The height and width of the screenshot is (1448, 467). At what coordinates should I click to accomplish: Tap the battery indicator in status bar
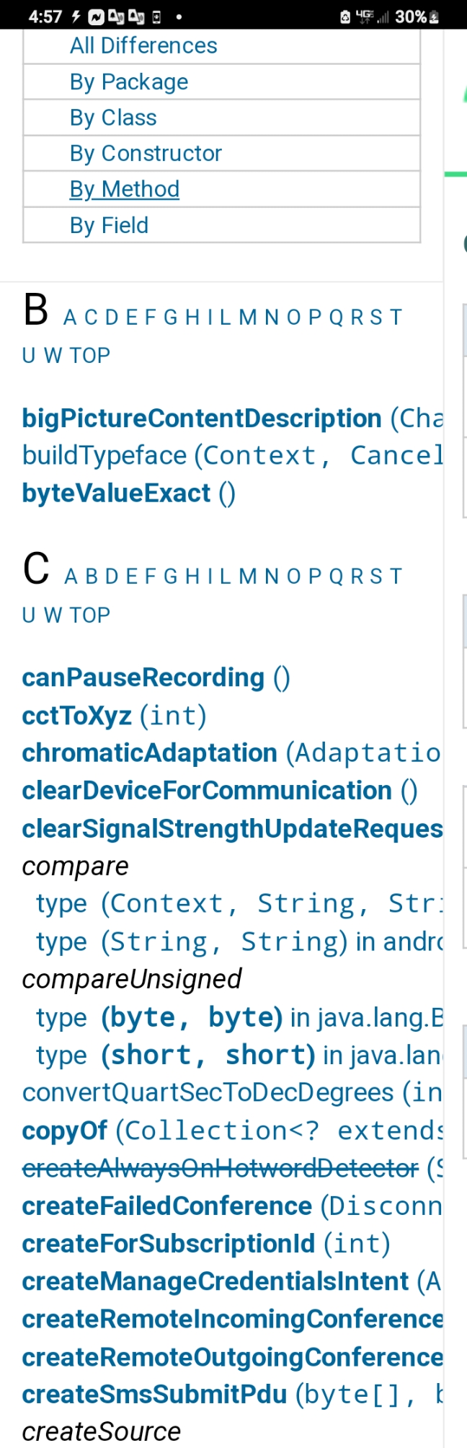pos(417,16)
